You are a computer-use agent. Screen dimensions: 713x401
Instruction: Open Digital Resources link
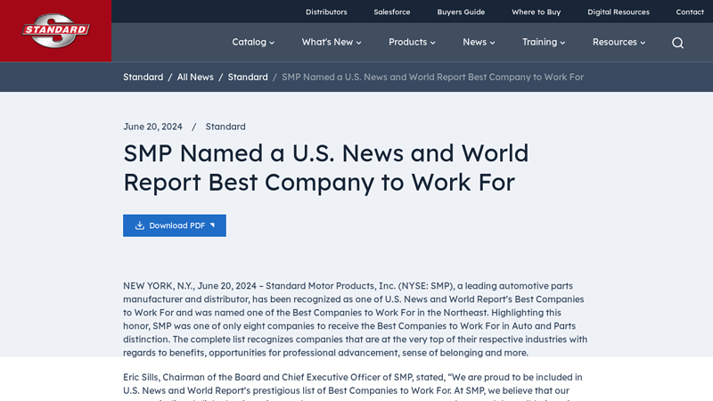[619, 12]
